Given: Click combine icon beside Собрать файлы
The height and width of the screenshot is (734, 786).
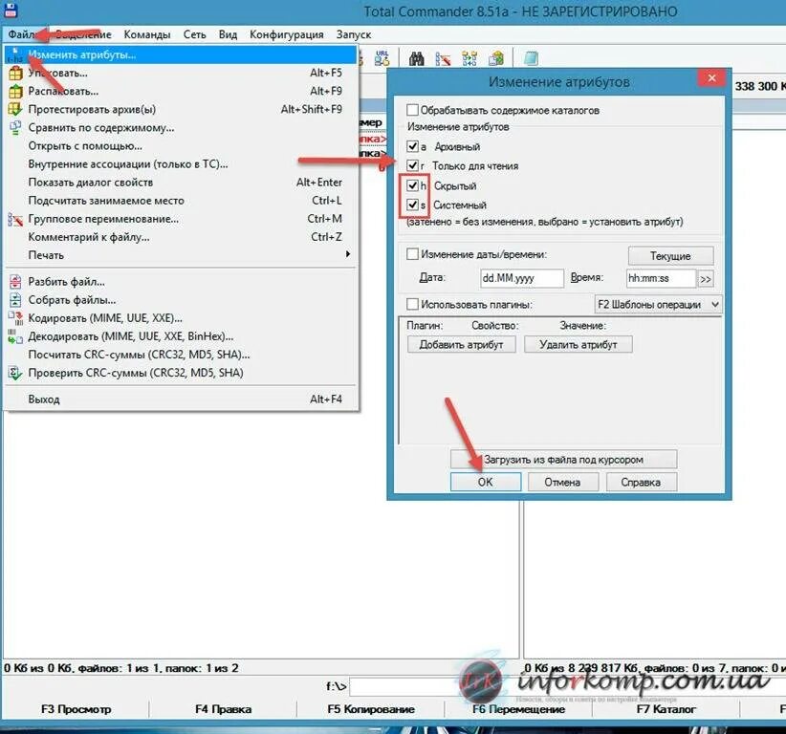Looking at the screenshot, I should coord(15,299).
